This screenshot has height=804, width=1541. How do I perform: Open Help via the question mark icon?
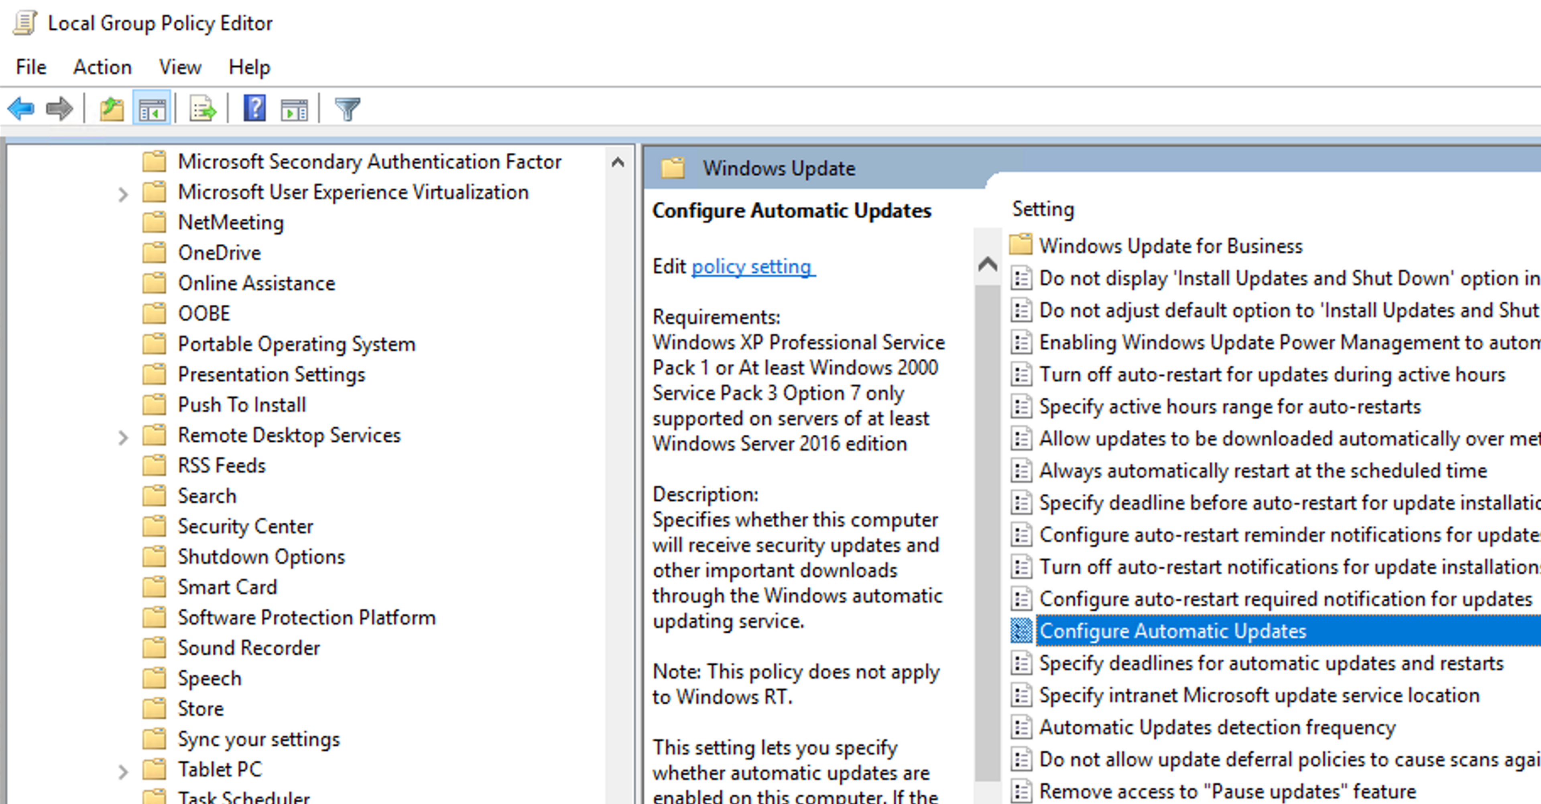254,109
